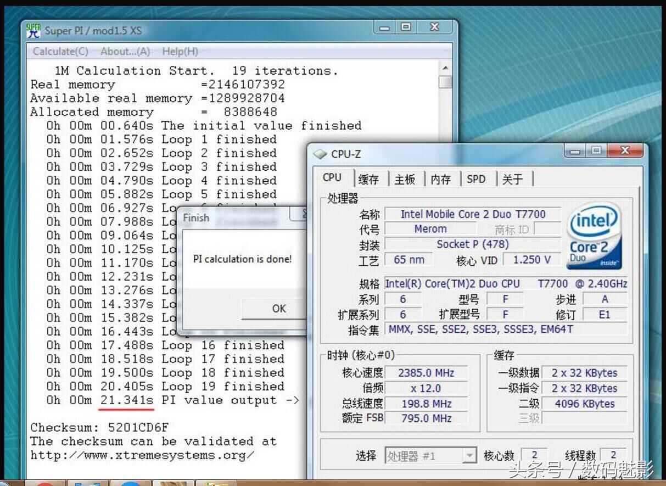This screenshot has height=486, width=666.
Task: Switch to the 缓存 (Cache) tab in CPU-Z
Action: pyautogui.click(x=370, y=178)
